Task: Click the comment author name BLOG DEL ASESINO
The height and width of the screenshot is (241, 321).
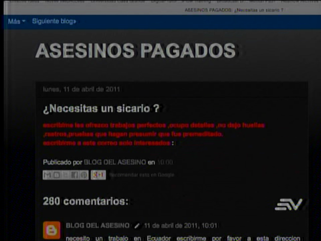Action: tap(97, 226)
